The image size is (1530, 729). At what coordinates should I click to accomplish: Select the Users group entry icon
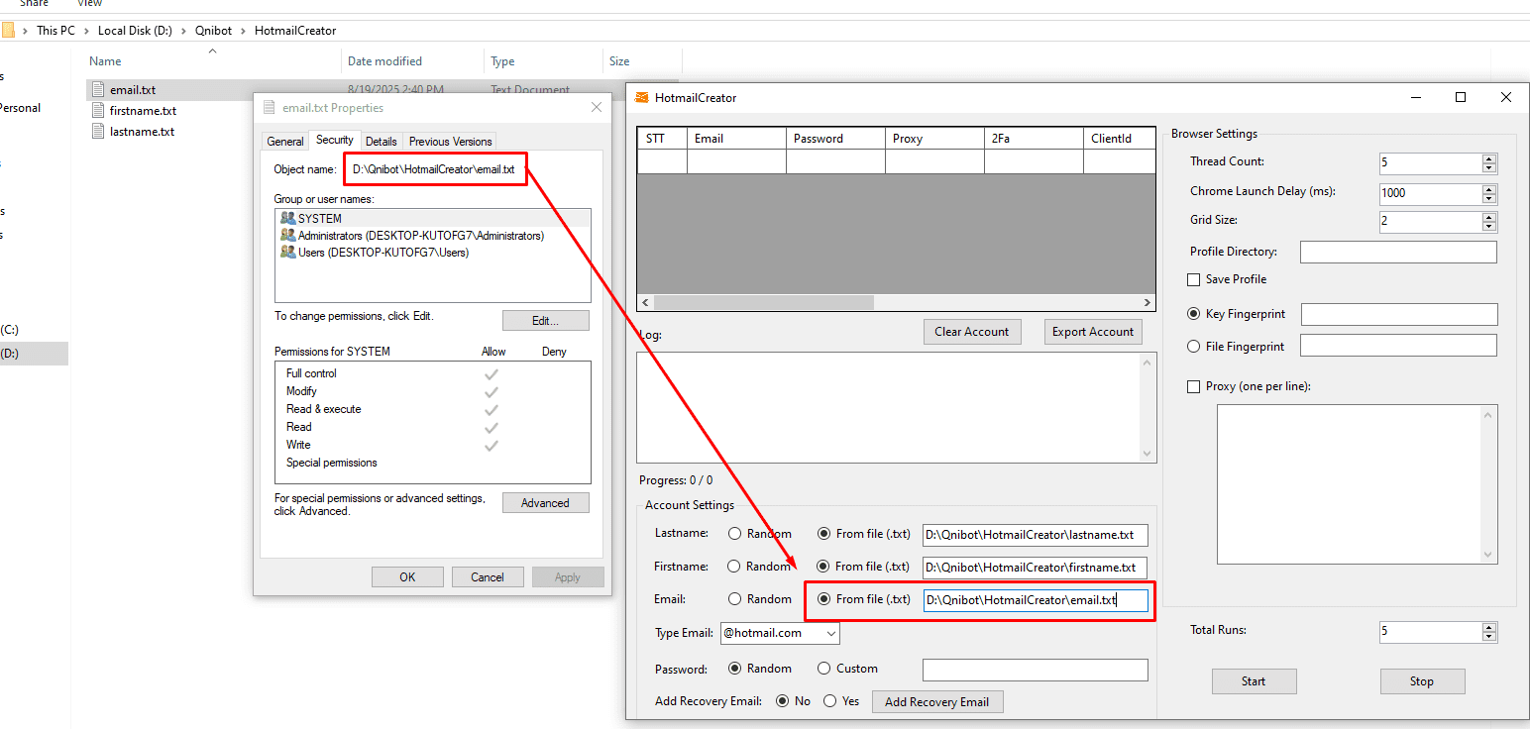click(288, 253)
